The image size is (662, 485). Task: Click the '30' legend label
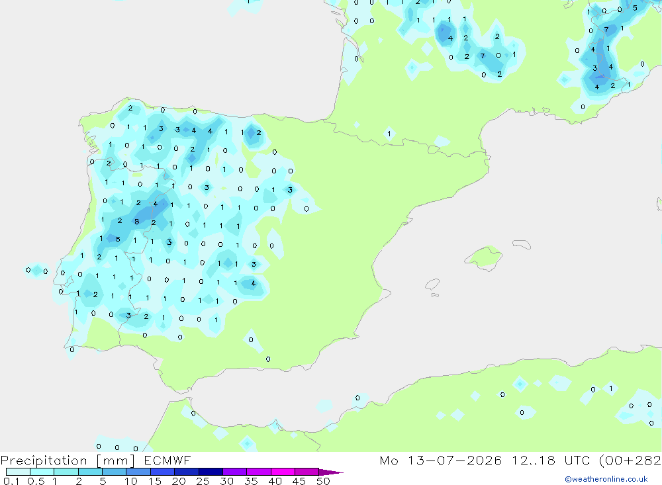(x=227, y=481)
